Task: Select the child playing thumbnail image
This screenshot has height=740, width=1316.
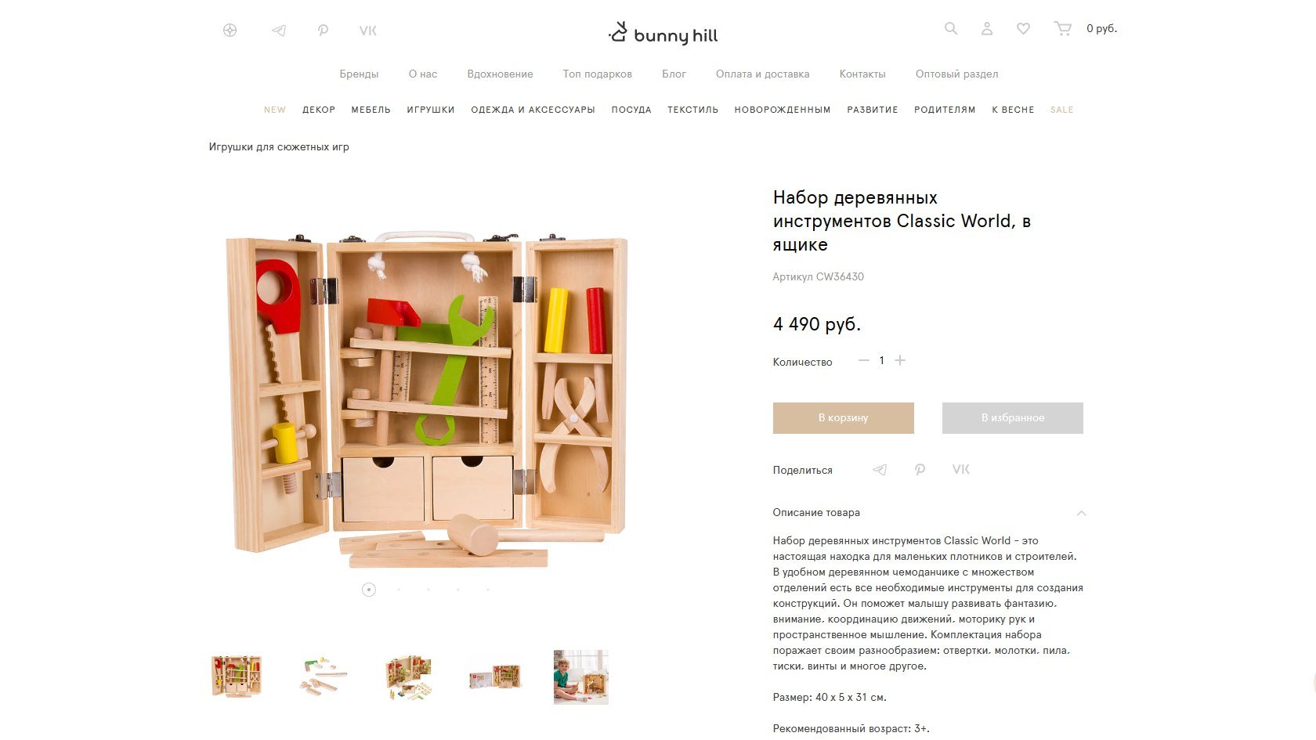Action: (x=581, y=677)
